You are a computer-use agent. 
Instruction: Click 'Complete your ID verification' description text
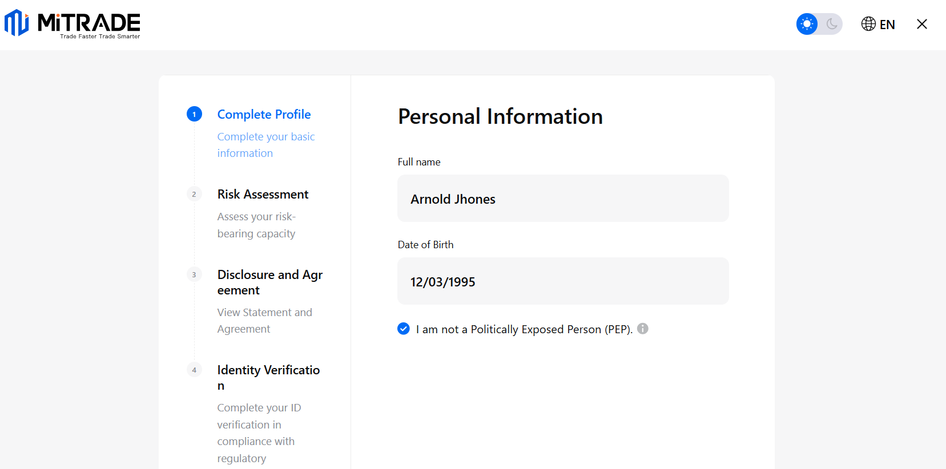coord(259,433)
